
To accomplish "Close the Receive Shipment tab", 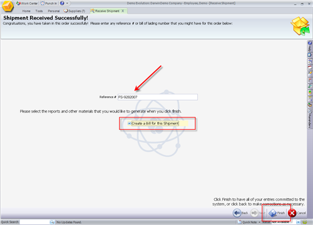I will [x=123, y=11].
